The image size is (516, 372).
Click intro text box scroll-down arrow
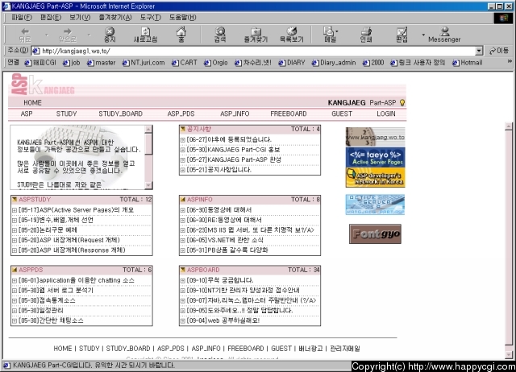pos(148,185)
